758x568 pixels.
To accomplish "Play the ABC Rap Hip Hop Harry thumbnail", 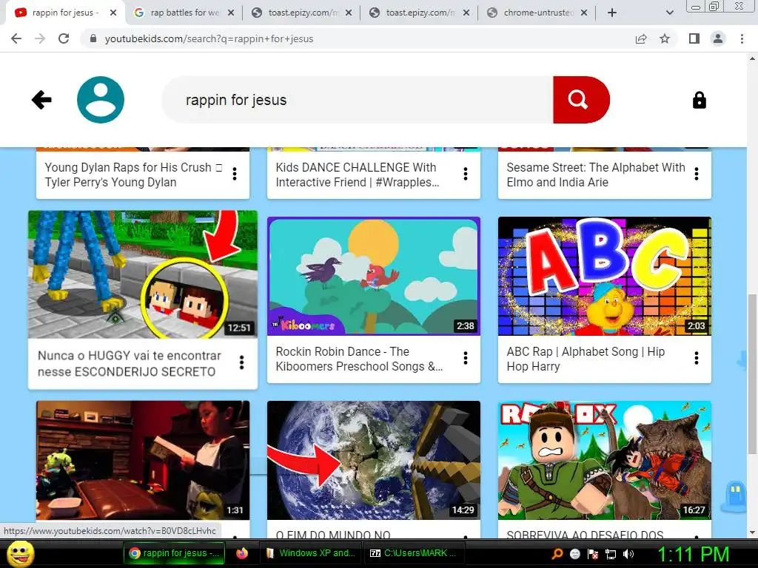I will pos(605,276).
